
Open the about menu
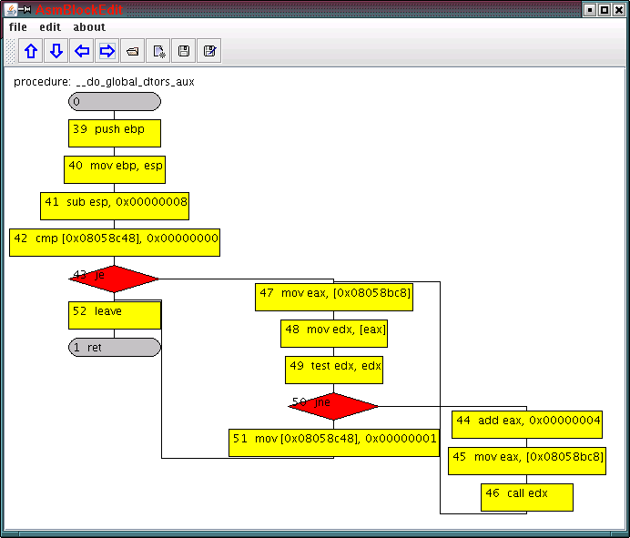point(89,27)
